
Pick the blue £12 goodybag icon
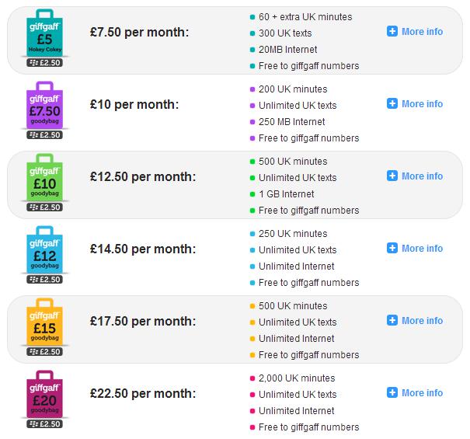pyautogui.click(x=44, y=249)
